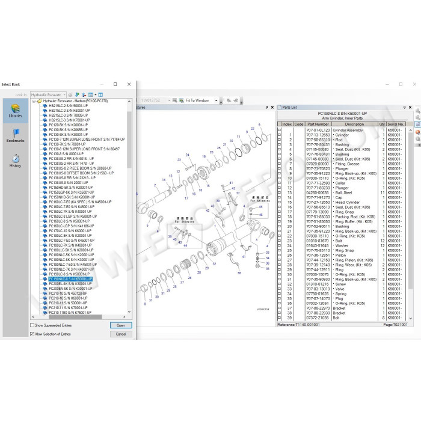Sort by the Description column header
The height and width of the screenshot is (421, 421).
[x=354, y=124]
